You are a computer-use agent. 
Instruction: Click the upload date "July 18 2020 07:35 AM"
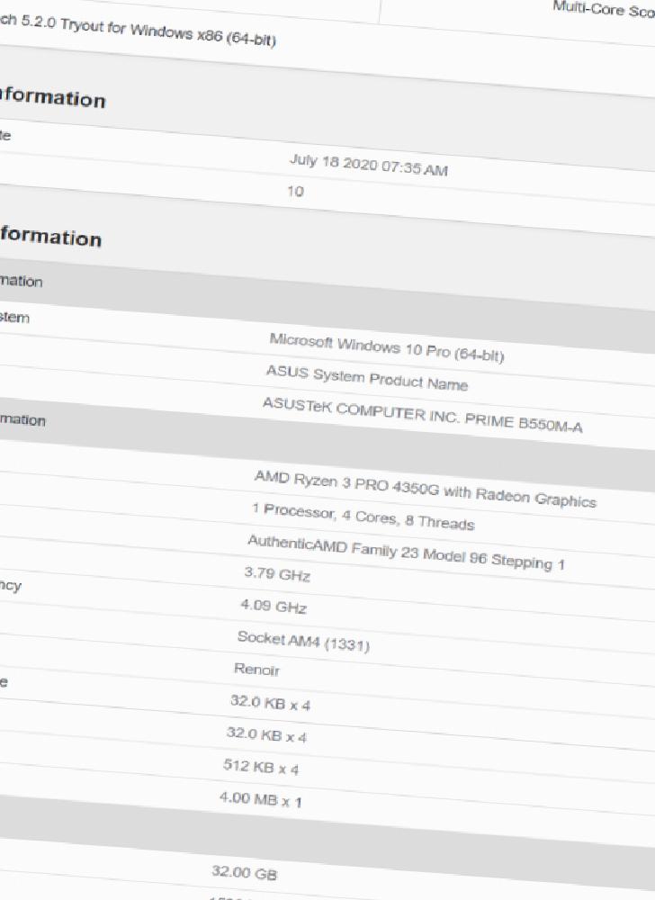point(369,165)
